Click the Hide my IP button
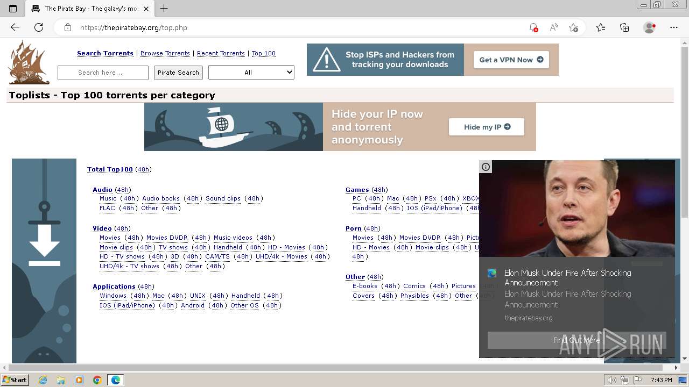689x387 pixels. 487,127
